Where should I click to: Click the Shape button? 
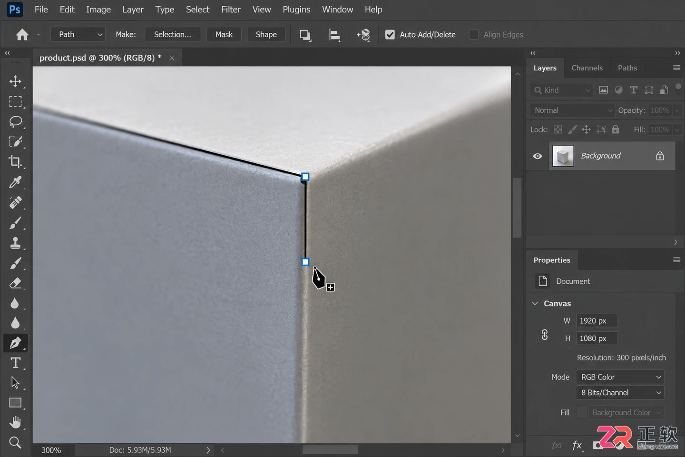click(x=266, y=35)
